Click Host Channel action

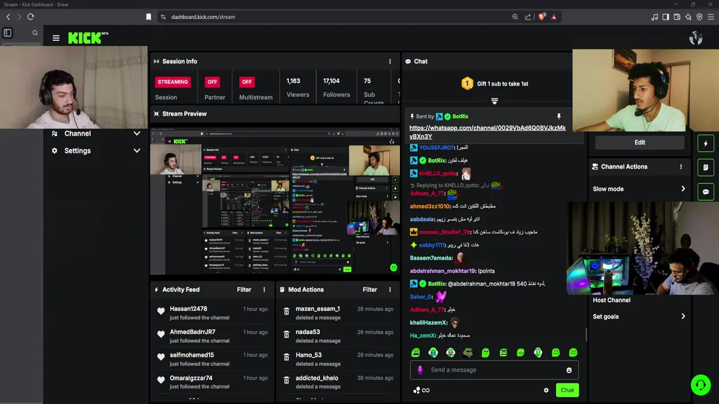[x=611, y=300]
